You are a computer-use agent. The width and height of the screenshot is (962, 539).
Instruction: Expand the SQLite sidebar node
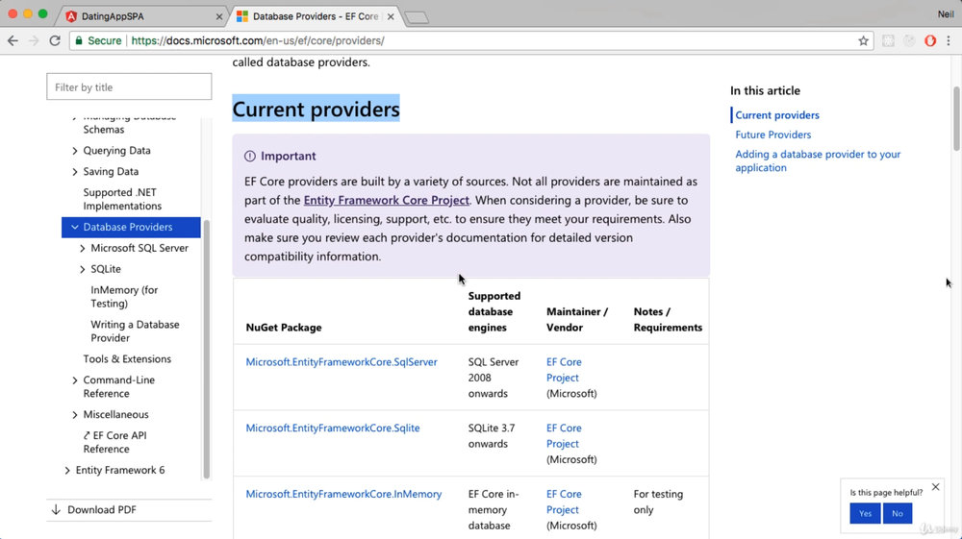[82, 269]
